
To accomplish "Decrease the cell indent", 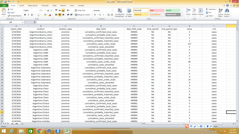I will [68, 15].
